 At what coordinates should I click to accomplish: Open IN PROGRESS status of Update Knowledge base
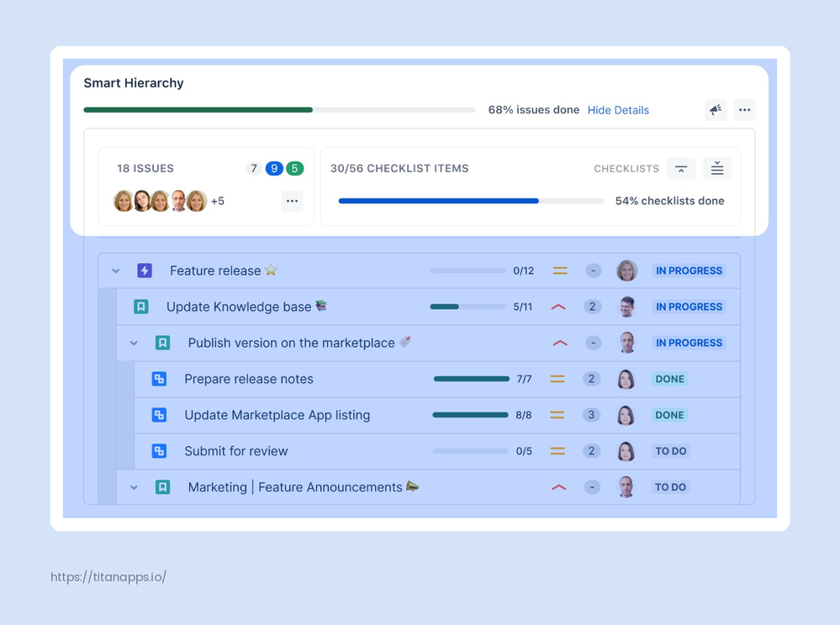pyautogui.click(x=689, y=307)
